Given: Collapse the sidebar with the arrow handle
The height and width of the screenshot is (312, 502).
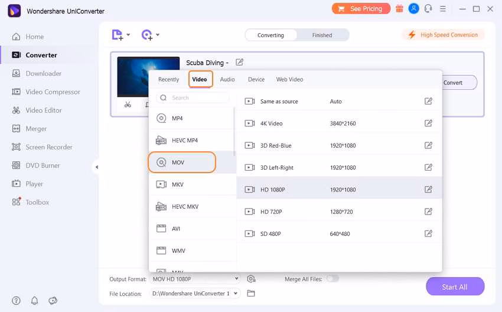Looking at the screenshot, I should (97, 167).
